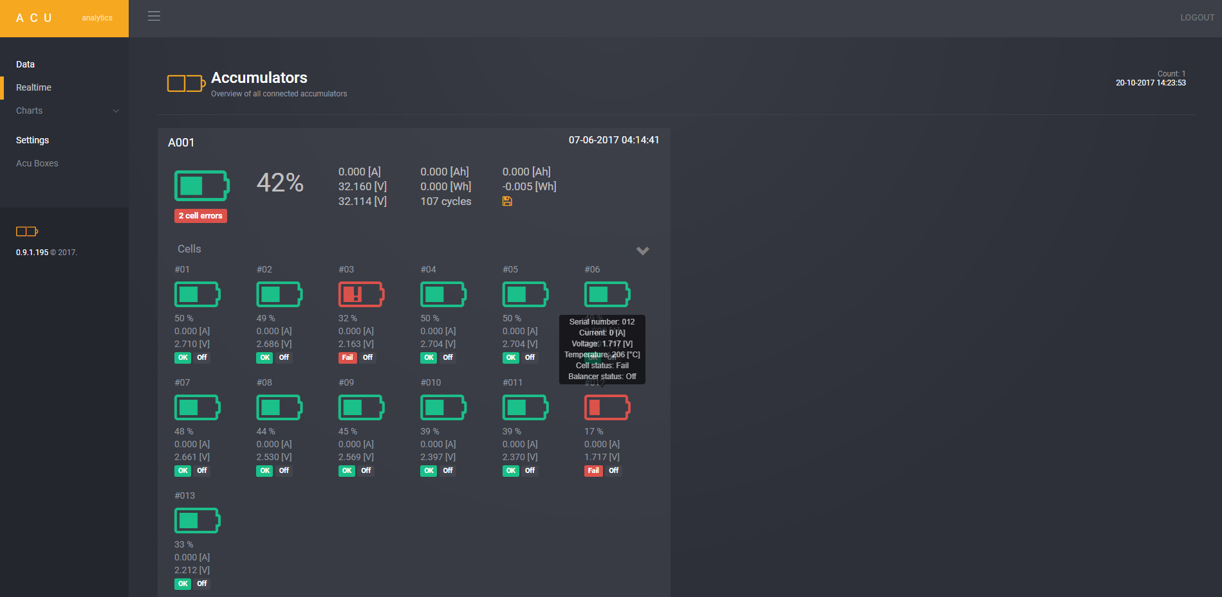
Task: Click the Off balancer badge of cell #08
Action: coord(284,470)
